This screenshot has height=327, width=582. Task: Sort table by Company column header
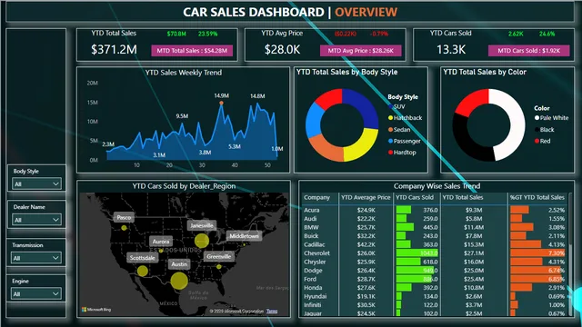point(316,198)
